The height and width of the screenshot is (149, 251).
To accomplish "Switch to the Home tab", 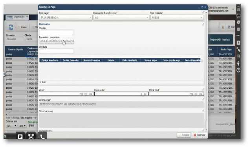I will coord(9,16).
